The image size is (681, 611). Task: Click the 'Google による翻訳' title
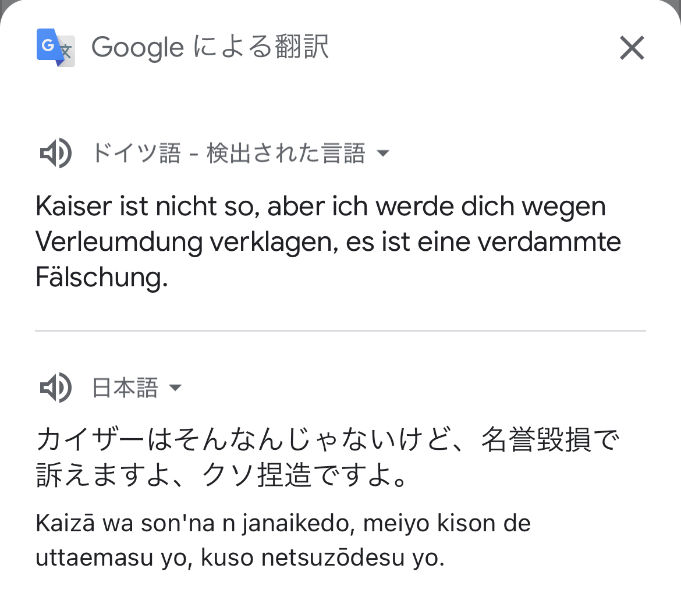click(x=210, y=48)
